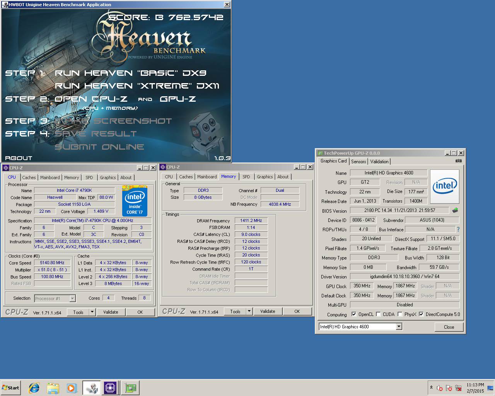Screen dimensions: 495x396
Task: Show hidden system tray icons
Action: coord(431,387)
